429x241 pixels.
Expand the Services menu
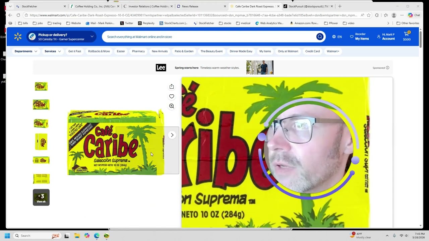(53, 51)
